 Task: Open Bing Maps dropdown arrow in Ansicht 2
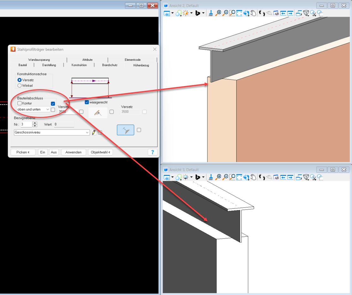[x=203, y=13]
